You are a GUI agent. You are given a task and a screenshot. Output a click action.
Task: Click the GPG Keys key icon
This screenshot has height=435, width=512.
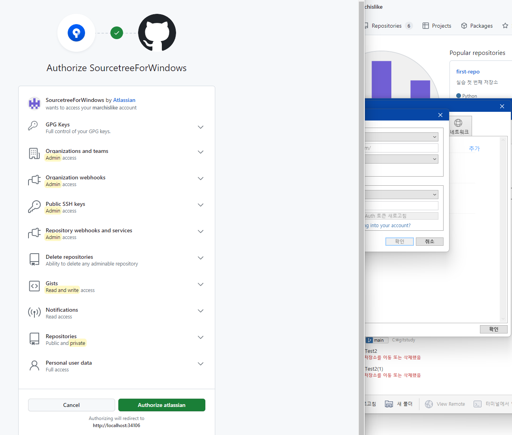33,126
